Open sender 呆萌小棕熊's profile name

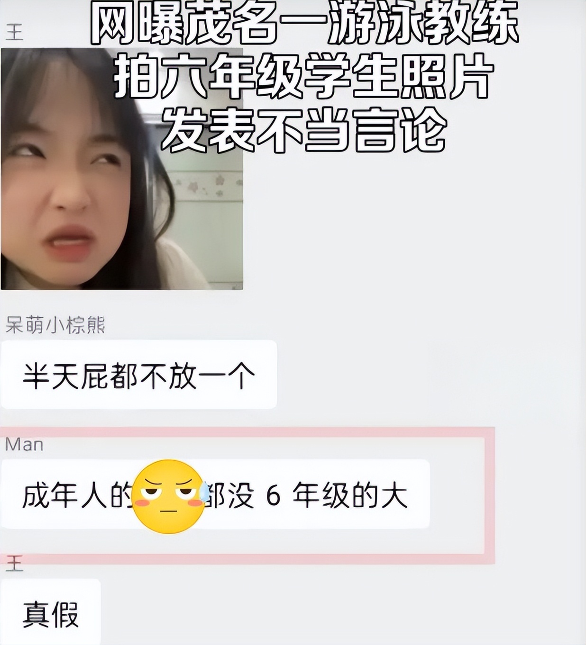pyautogui.click(x=55, y=325)
